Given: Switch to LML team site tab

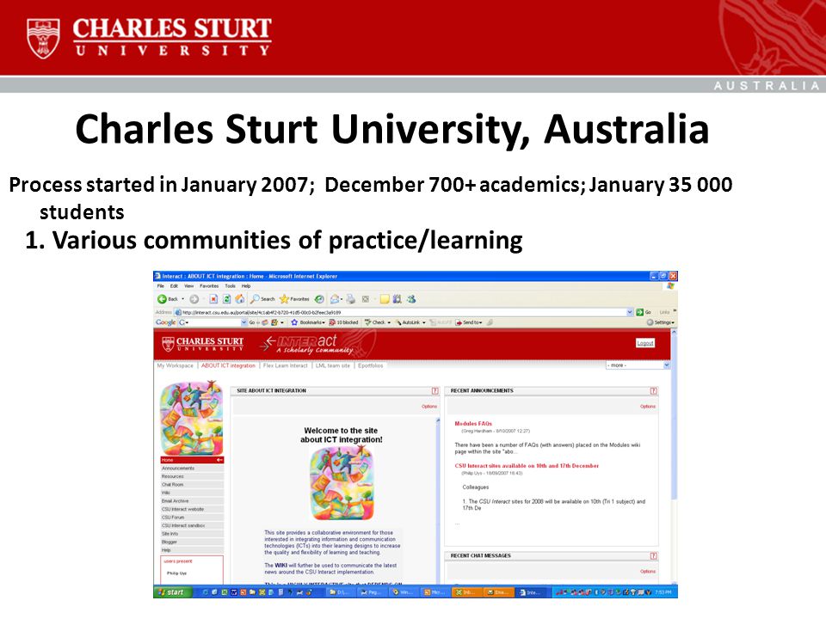Looking at the screenshot, I should [332, 365].
